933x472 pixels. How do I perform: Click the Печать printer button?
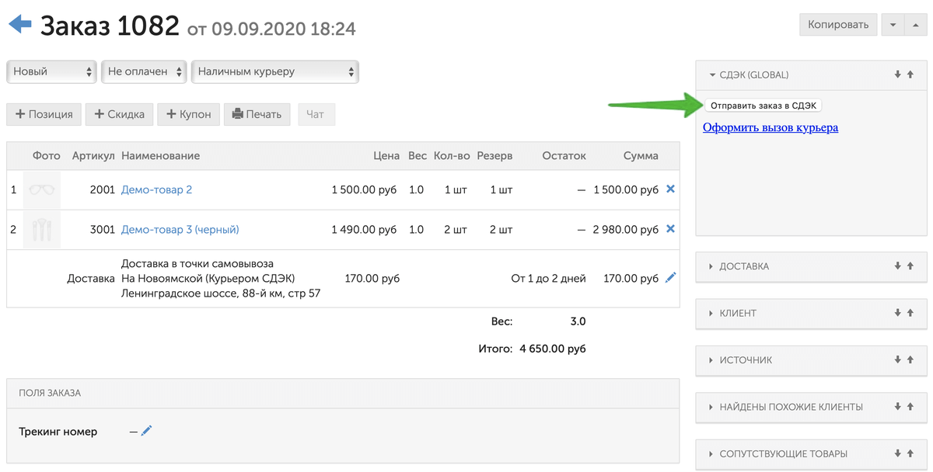point(257,114)
